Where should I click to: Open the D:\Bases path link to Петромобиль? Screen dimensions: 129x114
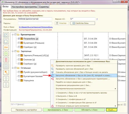36,27
